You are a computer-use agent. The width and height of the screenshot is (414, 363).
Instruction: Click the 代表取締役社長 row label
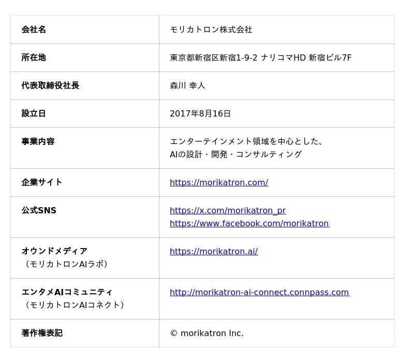pyautogui.click(x=50, y=85)
